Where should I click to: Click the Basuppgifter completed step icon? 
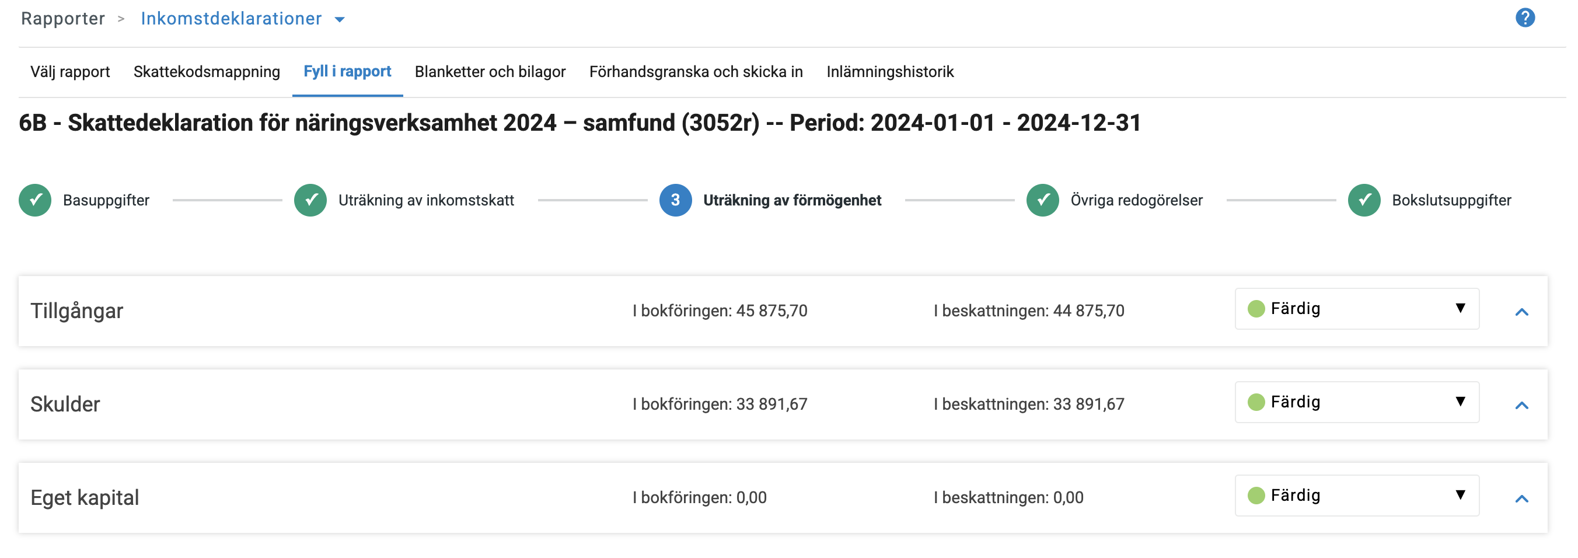pos(35,200)
